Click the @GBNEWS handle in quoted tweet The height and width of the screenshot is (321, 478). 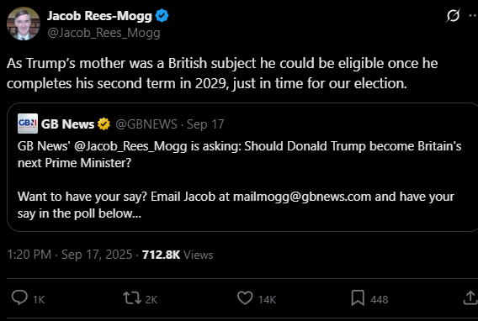coord(146,124)
